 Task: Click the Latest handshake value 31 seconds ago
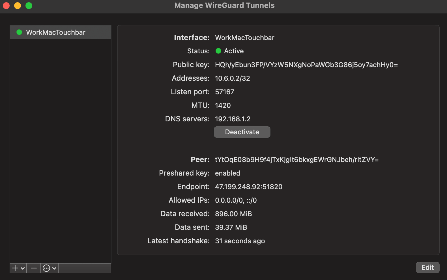[x=240, y=241]
